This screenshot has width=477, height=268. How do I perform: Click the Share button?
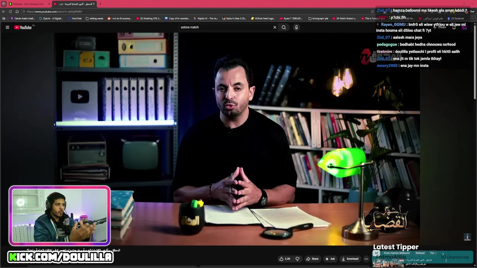[312, 259]
